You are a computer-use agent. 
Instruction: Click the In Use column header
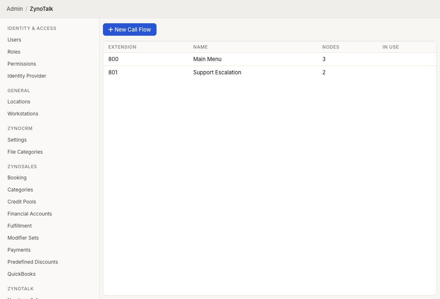pos(390,47)
